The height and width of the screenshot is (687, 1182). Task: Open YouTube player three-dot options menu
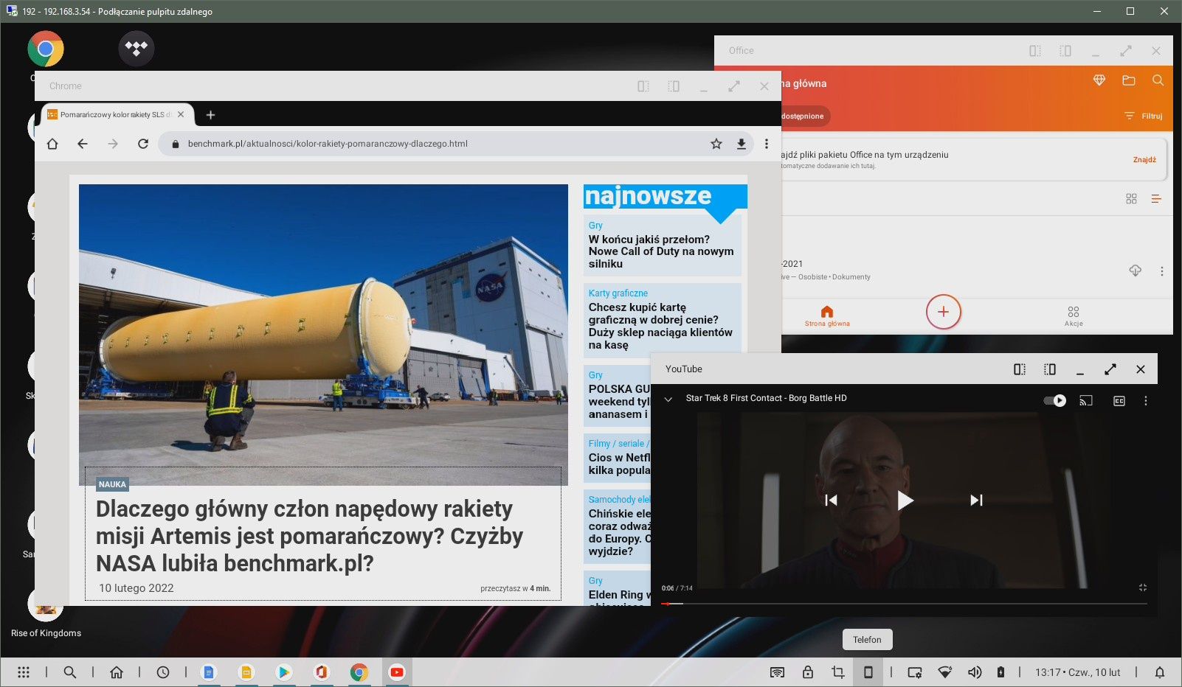(x=1146, y=401)
